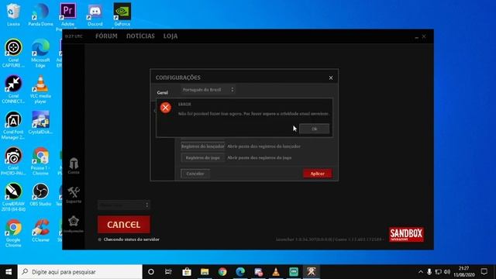496x279 pixels.
Task: Click the taskbar search box
Action: 80,272
